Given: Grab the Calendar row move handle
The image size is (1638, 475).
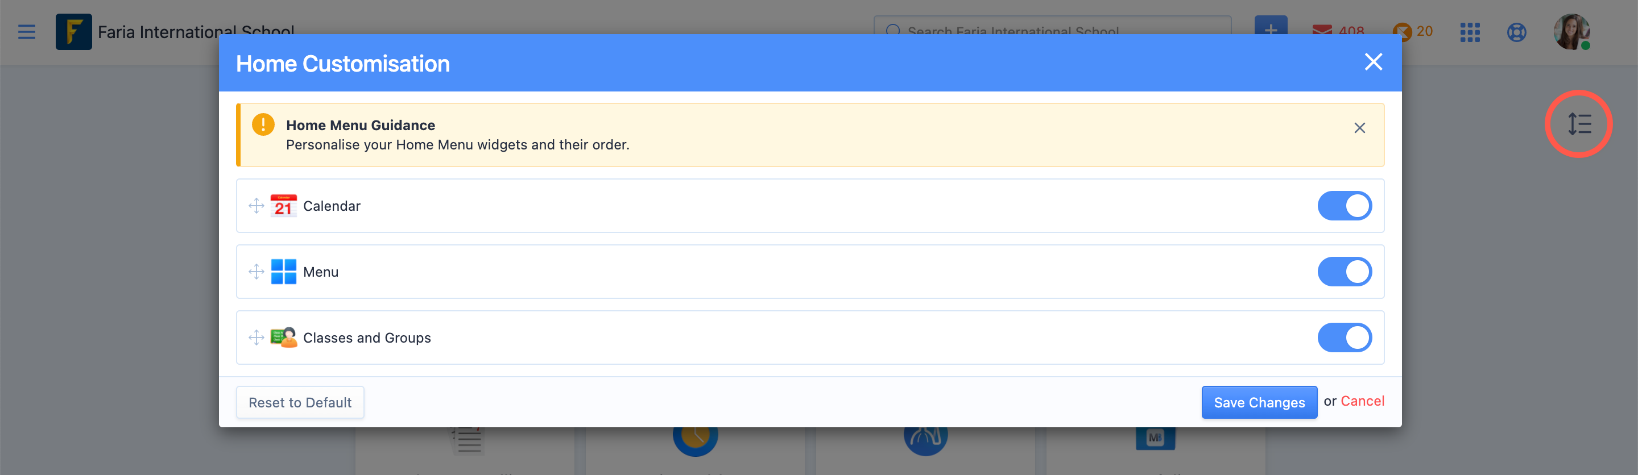Looking at the screenshot, I should click(x=257, y=206).
